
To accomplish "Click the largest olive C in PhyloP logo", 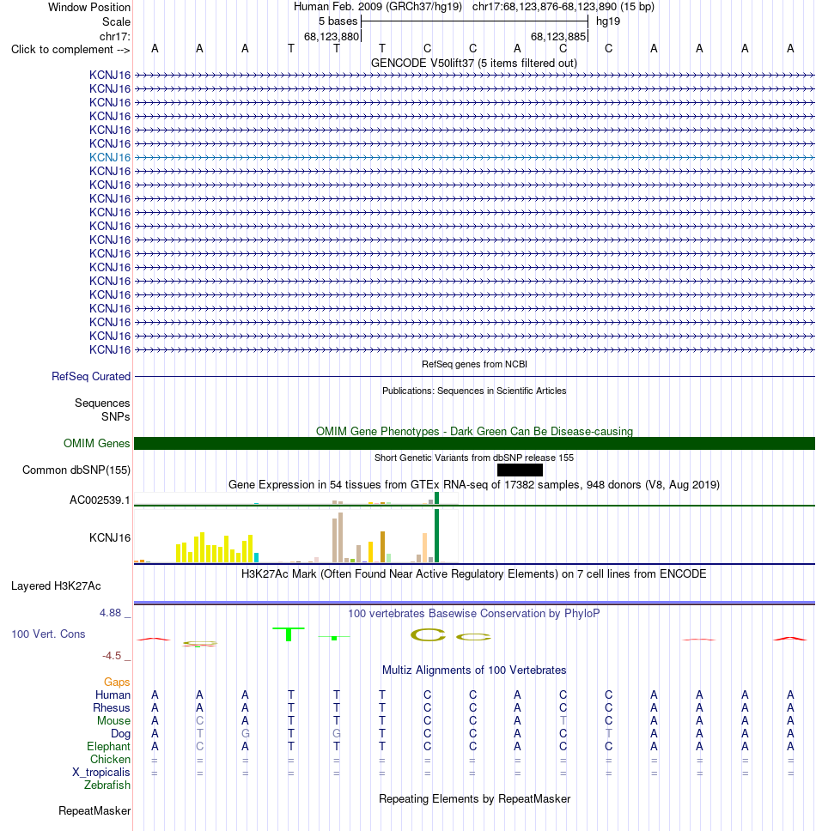I will [428, 634].
